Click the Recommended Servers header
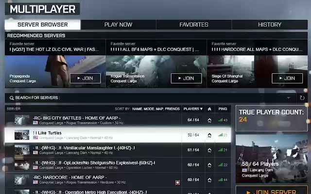This screenshot has height=194, width=311. tap(36, 35)
